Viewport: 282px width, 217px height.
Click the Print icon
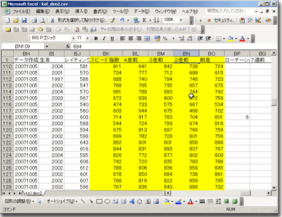[x=34, y=20]
